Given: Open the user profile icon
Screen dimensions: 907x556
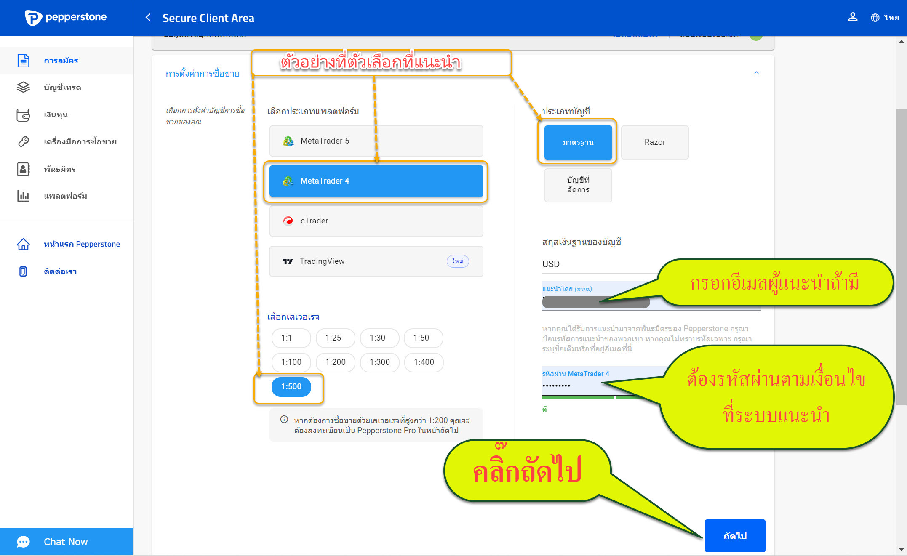Looking at the screenshot, I should [x=853, y=17].
